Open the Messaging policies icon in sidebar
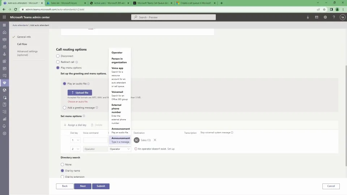Image resolution: width=347 pixels, height=195 pixels. (x=4, y=75)
